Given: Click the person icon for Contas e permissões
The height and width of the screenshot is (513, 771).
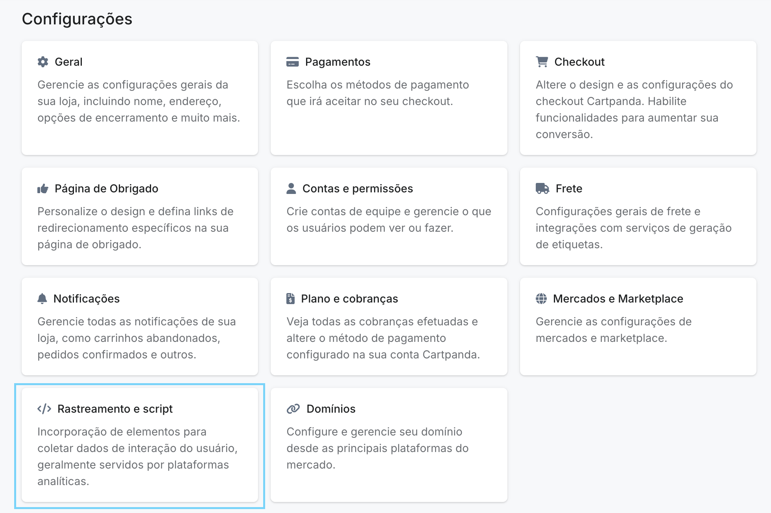Looking at the screenshot, I should (291, 188).
